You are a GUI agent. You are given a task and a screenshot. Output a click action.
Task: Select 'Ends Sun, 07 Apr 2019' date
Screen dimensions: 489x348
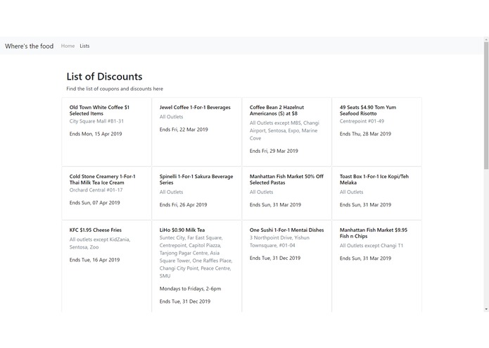coord(95,203)
